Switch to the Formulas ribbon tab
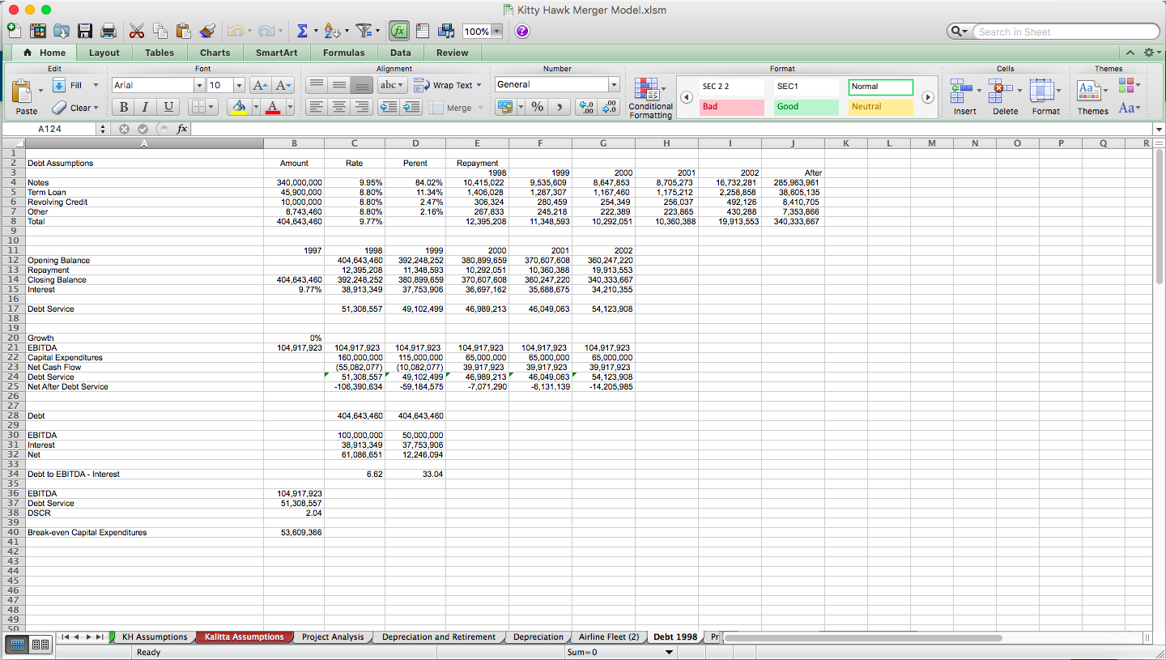This screenshot has width=1166, height=660. pos(343,52)
